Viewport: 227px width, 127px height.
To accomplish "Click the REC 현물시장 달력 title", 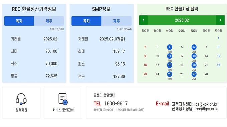I will click(x=182, y=9).
